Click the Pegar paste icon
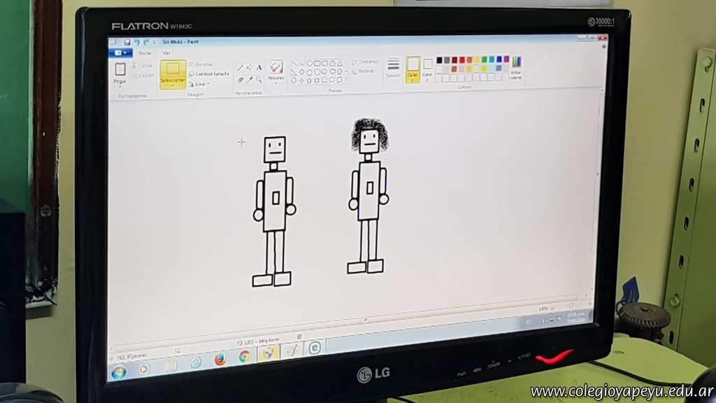The height and width of the screenshot is (403, 716). pos(120,70)
